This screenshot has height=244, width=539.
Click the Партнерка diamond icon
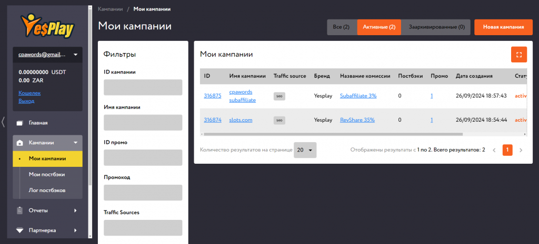20,230
